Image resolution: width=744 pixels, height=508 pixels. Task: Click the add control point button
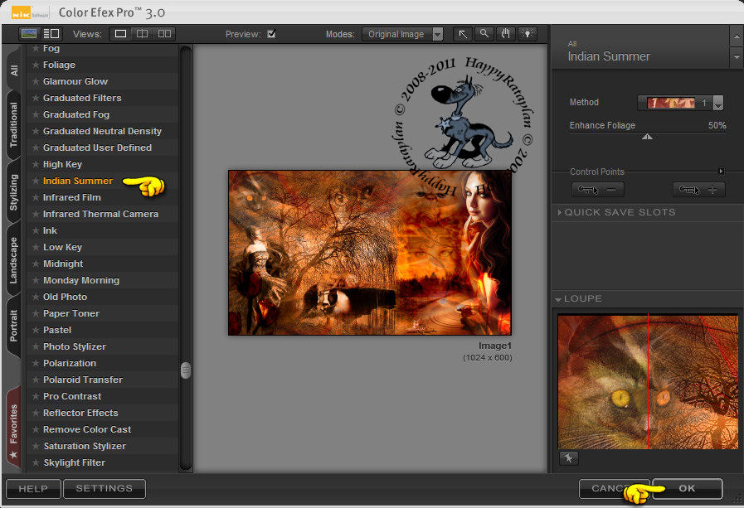pos(699,190)
